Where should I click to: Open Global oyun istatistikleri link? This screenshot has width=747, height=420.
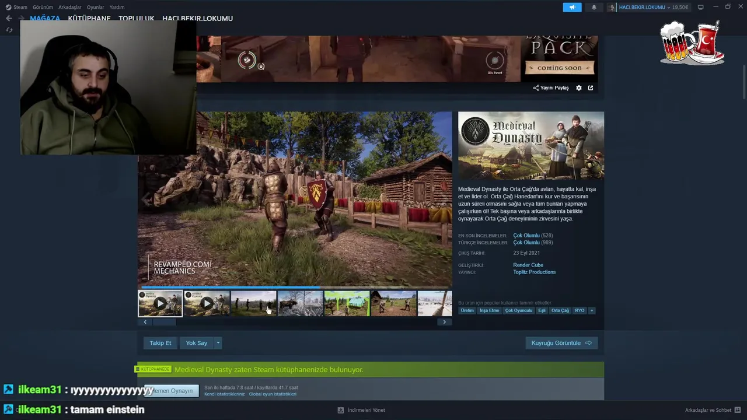point(273,394)
